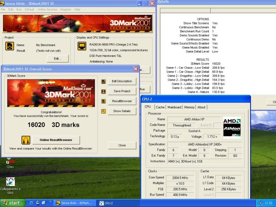
Task: Click the Revision field showing 80
Action: [235, 156]
